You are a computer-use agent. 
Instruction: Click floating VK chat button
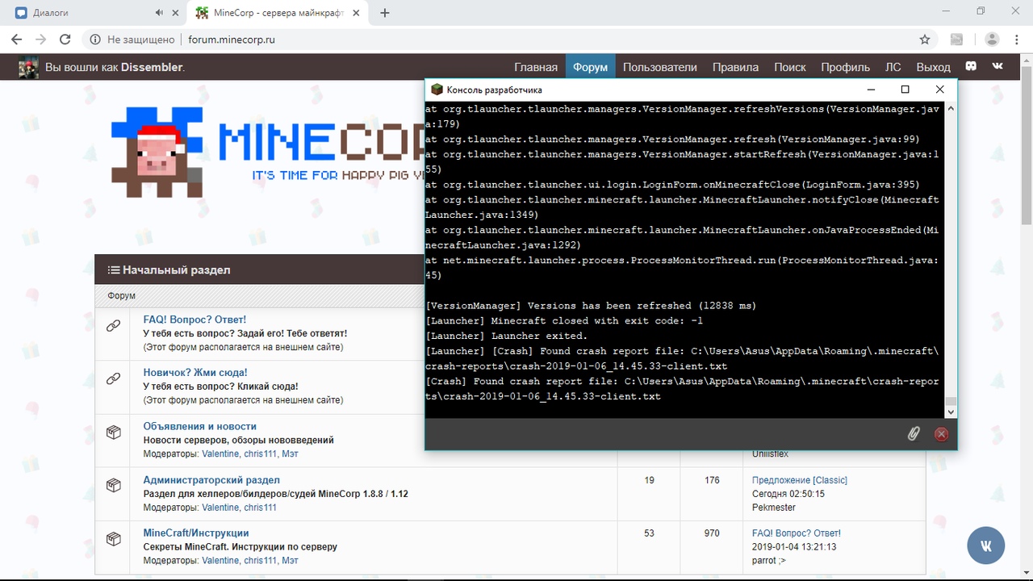[985, 546]
